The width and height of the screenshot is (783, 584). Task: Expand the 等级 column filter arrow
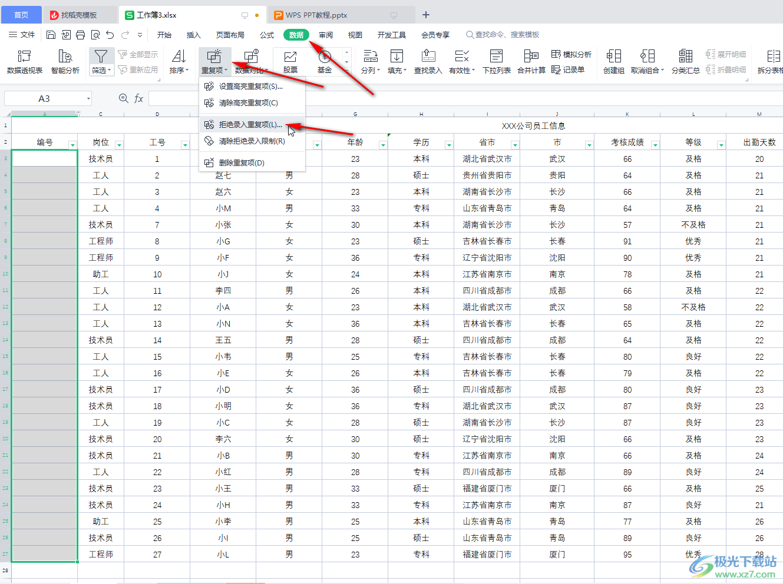[721, 145]
